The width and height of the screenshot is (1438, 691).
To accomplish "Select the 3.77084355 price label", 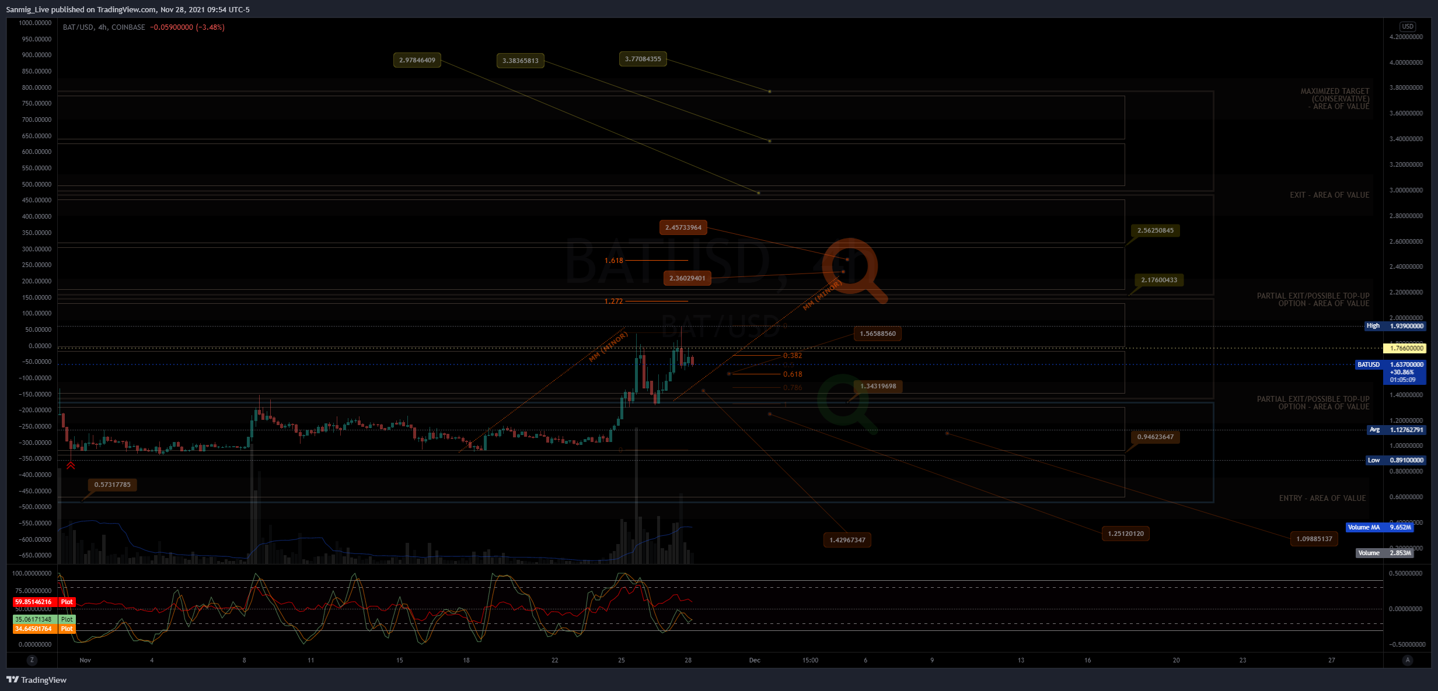I will 643,59.
